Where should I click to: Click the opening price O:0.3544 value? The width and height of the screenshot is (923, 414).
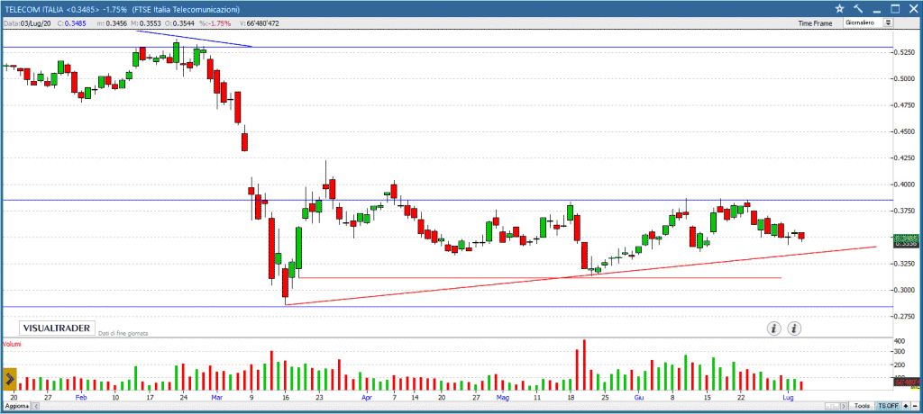coord(179,23)
